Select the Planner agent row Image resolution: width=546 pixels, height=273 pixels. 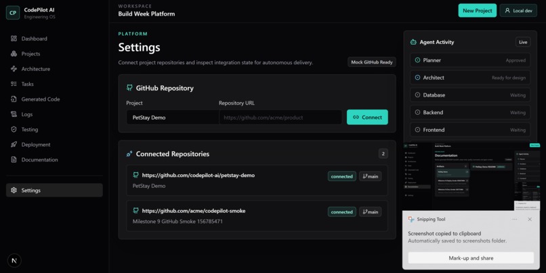click(x=470, y=60)
